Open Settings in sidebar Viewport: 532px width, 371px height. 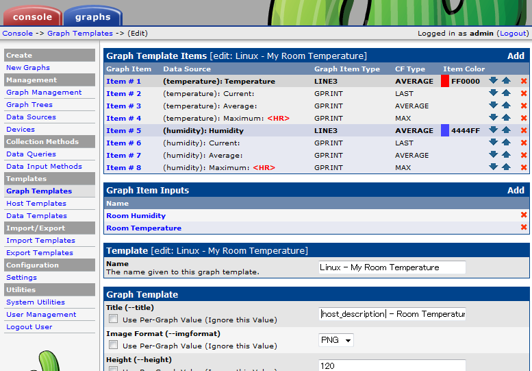(21, 277)
